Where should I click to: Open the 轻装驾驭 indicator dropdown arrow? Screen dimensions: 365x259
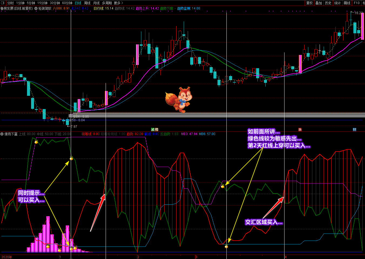coord(36,8)
